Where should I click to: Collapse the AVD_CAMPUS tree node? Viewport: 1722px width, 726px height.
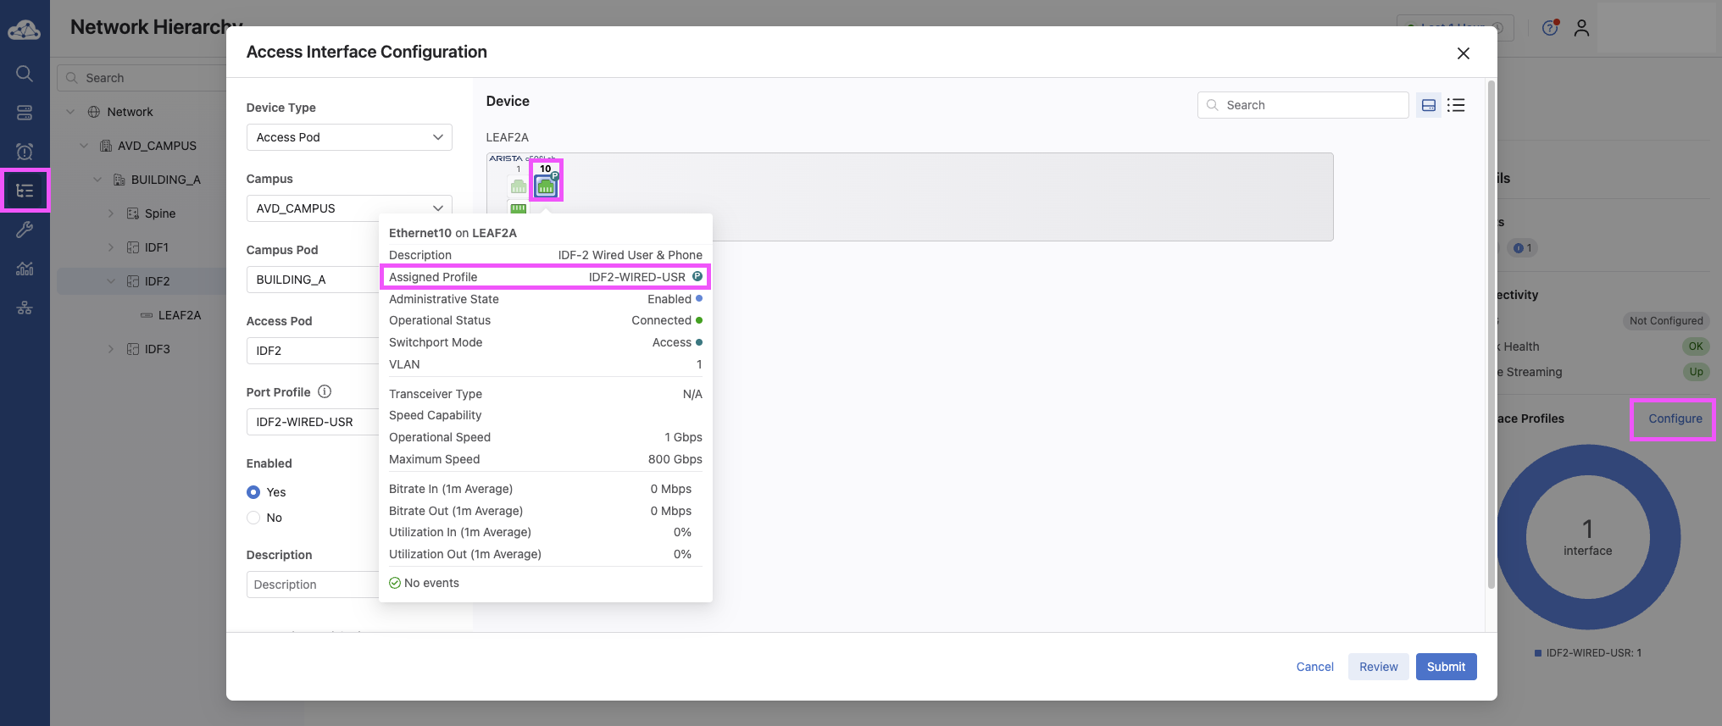click(x=84, y=146)
